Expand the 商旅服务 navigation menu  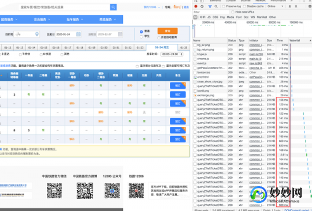(x=107, y=20)
